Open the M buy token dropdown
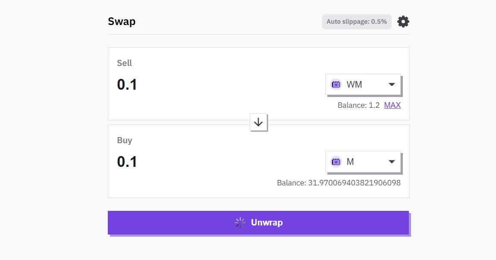Screen dimensions: 496x260 tap(363, 162)
